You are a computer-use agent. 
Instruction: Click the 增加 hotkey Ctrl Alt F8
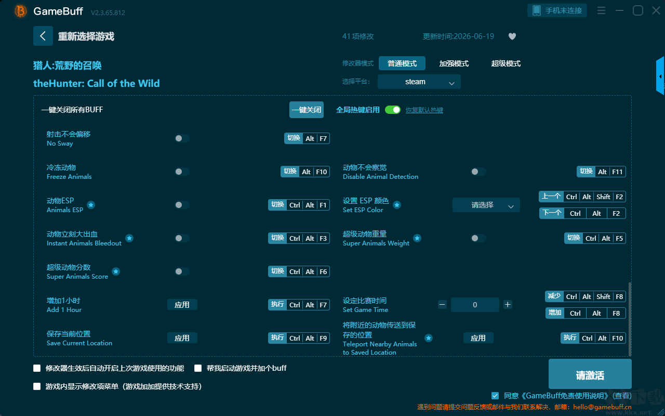(x=585, y=313)
